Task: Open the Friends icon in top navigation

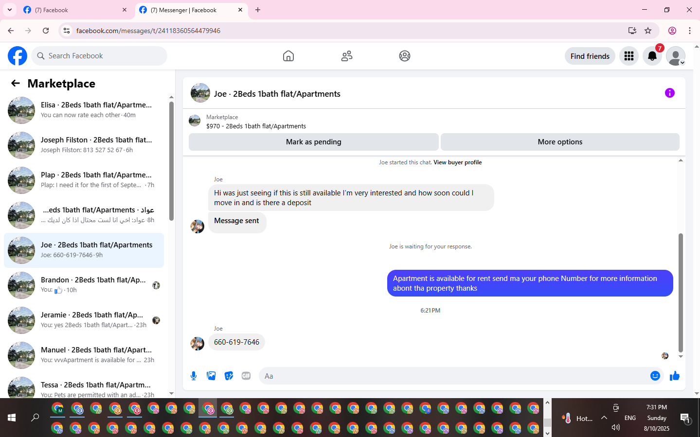Action: (347, 56)
